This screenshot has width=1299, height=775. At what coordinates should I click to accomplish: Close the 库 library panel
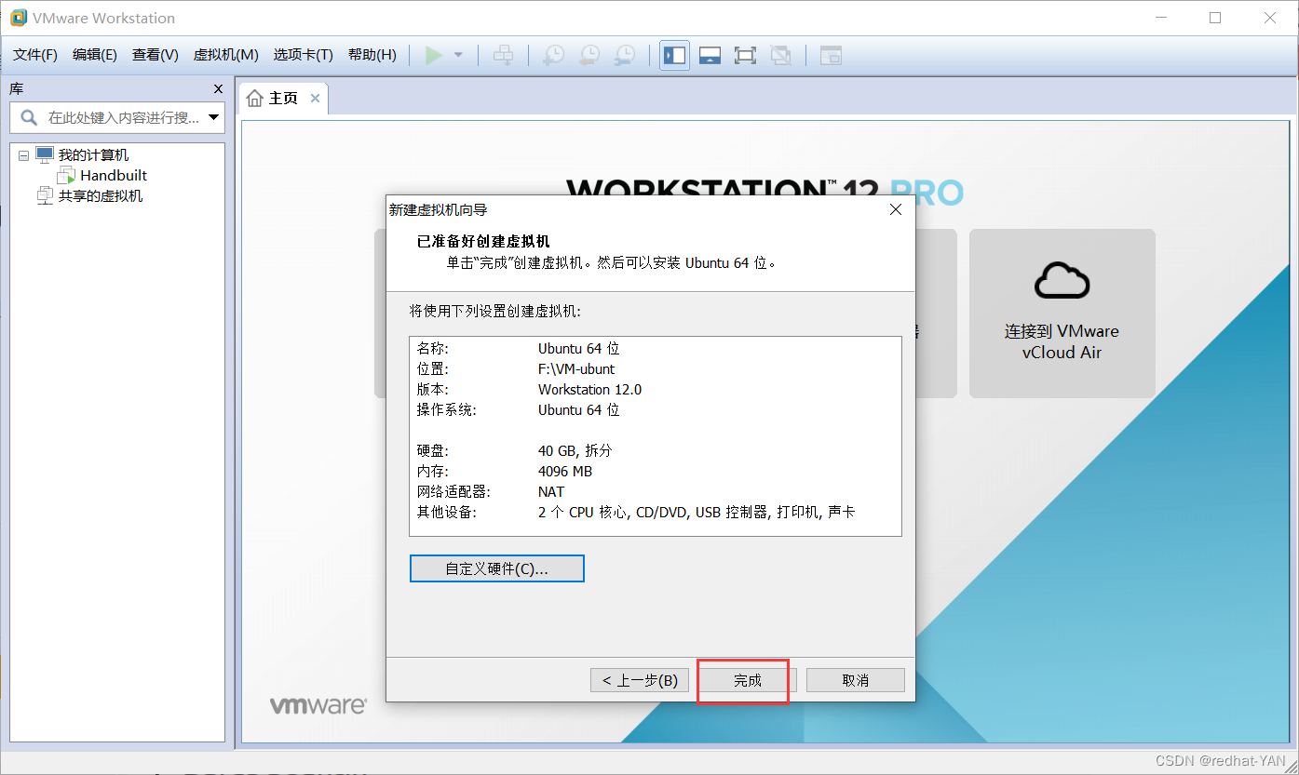[x=218, y=89]
